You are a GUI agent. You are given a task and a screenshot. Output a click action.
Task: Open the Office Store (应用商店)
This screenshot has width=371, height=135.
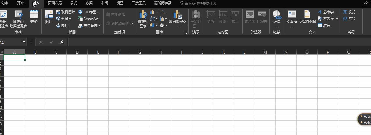pyautogui.click(x=116, y=14)
